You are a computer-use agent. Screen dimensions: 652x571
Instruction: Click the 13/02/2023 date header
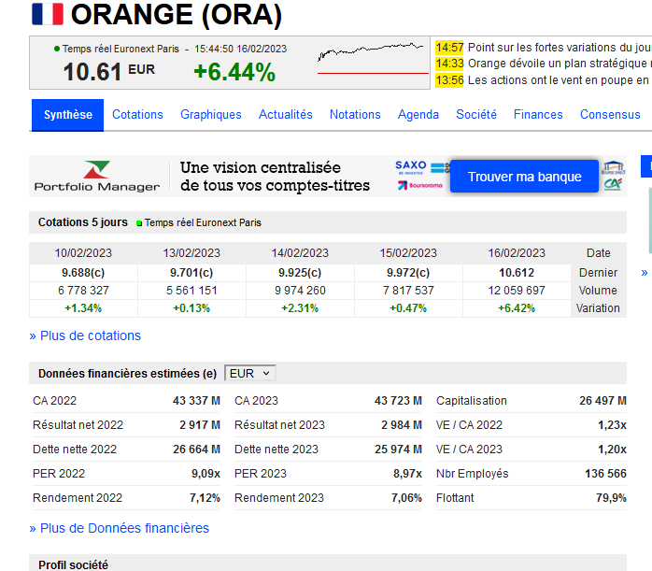tap(191, 253)
